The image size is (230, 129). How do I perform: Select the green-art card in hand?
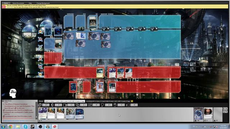point(70,114)
